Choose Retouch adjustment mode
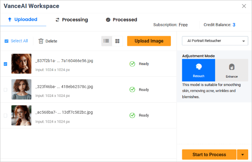This screenshot has height=162, width=252. [199, 70]
